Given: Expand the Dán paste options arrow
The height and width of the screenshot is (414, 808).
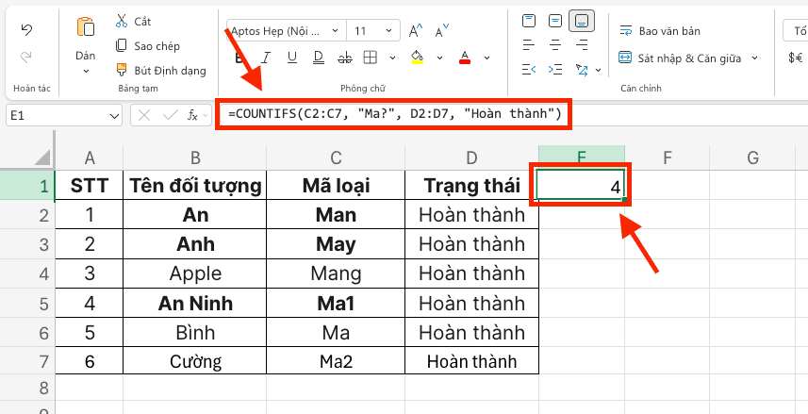Looking at the screenshot, I should point(85,71).
